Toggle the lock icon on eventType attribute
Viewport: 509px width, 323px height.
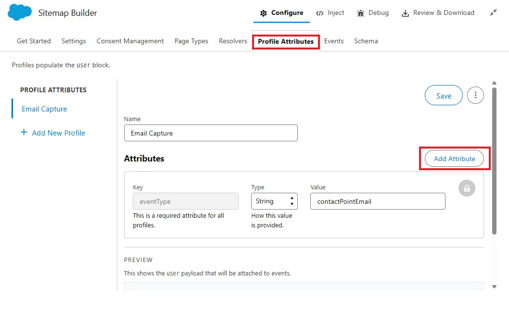click(x=467, y=188)
